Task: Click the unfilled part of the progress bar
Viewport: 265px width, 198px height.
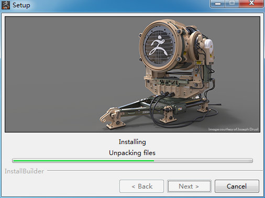Action: (x=203, y=161)
